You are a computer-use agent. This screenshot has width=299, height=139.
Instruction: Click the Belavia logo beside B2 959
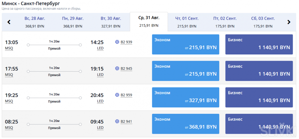(117, 95)
